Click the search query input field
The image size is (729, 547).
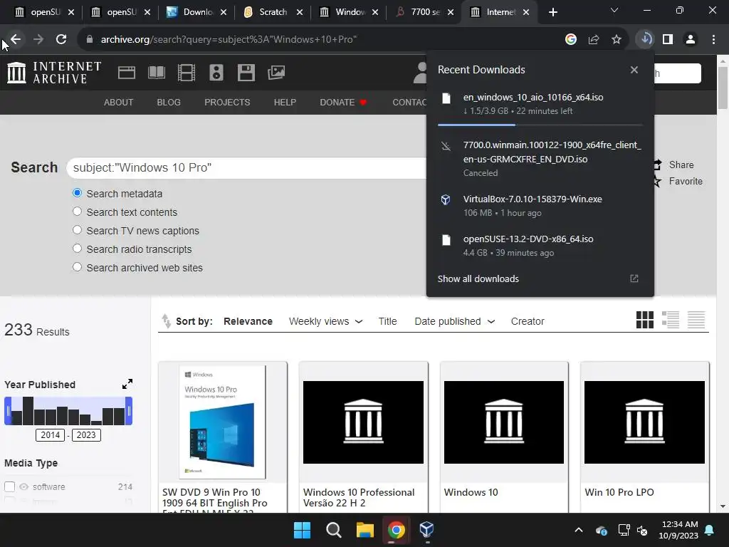pos(246,168)
